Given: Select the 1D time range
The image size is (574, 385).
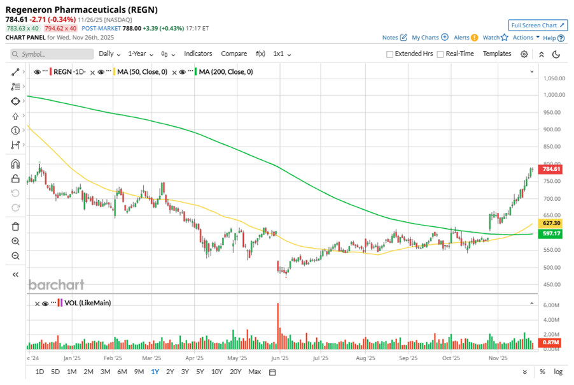Looking at the screenshot, I should tap(39, 372).
